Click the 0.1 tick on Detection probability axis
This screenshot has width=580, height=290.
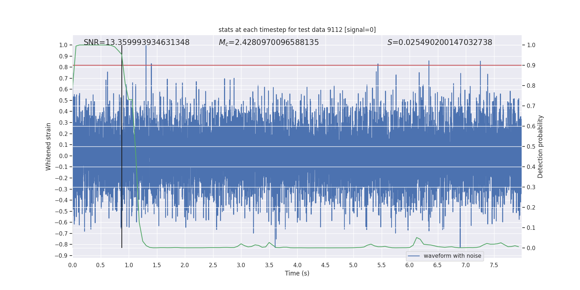click(x=531, y=228)
